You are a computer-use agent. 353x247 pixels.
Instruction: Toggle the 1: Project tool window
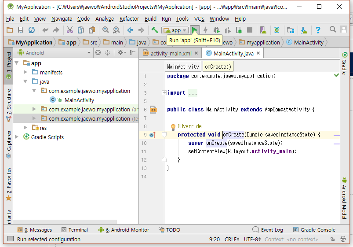(x=8, y=66)
